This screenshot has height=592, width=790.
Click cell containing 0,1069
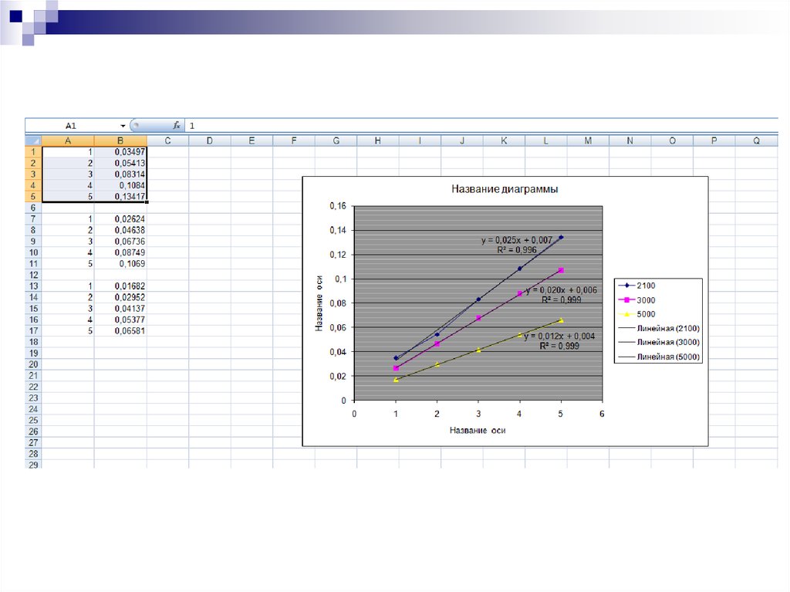(120, 263)
